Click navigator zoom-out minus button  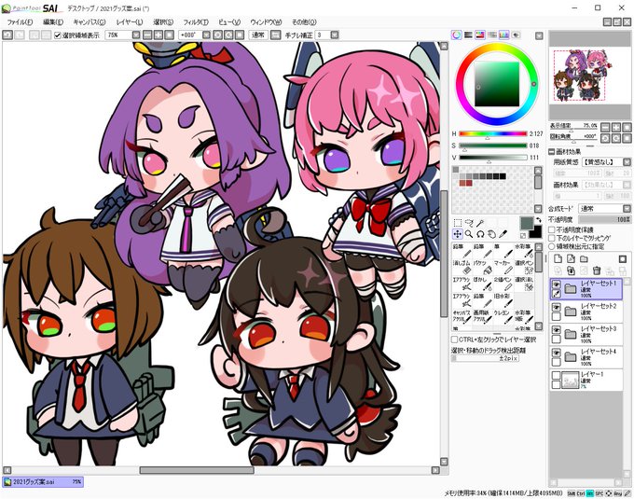point(605,128)
